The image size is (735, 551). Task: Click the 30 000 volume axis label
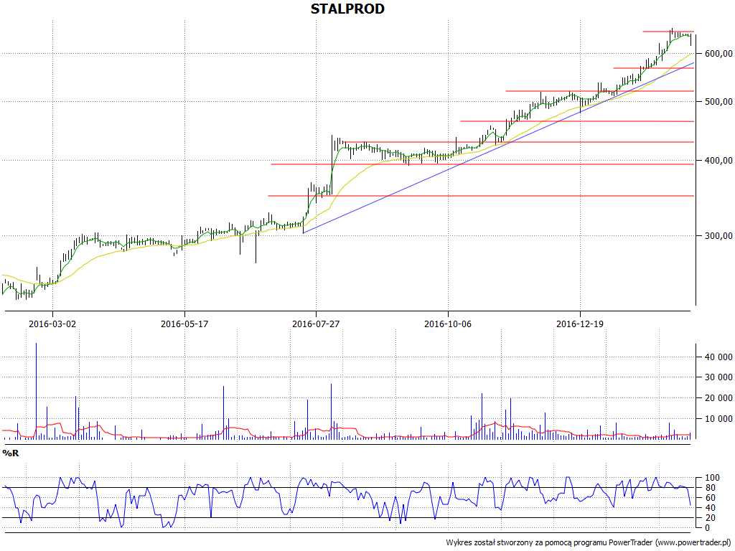pos(718,377)
